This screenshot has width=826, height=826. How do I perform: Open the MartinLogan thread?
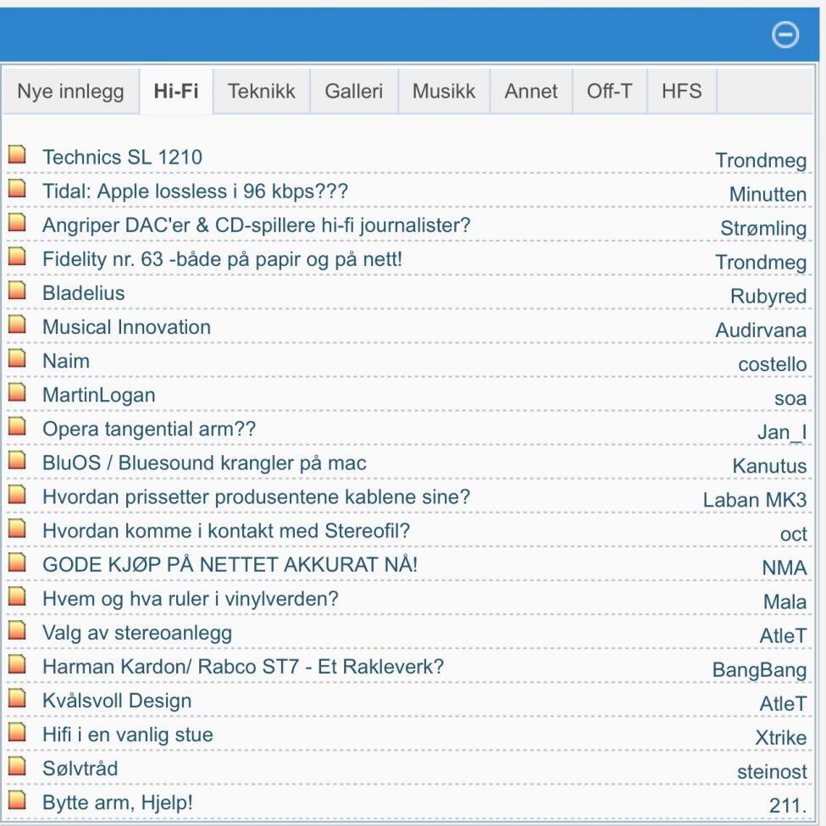tap(99, 395)
